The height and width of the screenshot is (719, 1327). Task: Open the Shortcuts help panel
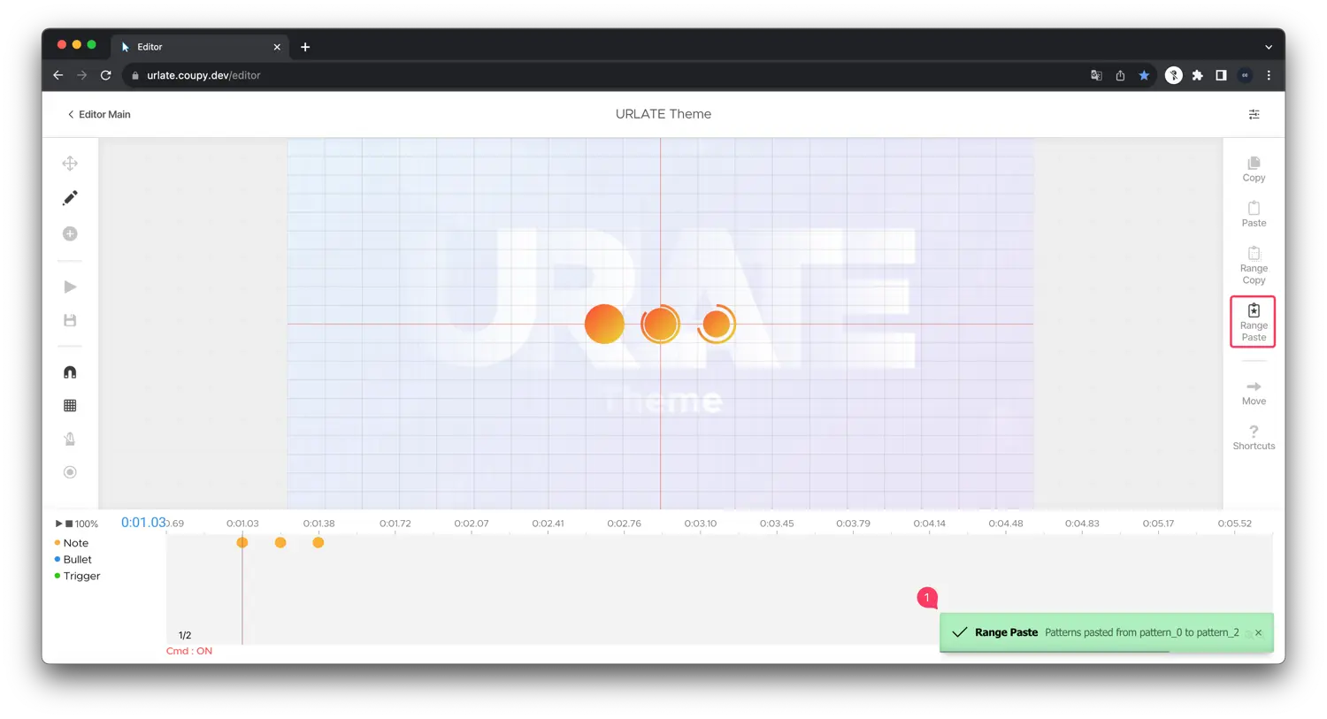click(1254, 437)
